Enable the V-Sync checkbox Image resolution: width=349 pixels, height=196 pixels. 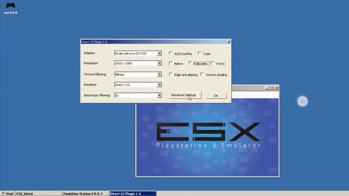[212, 63]
